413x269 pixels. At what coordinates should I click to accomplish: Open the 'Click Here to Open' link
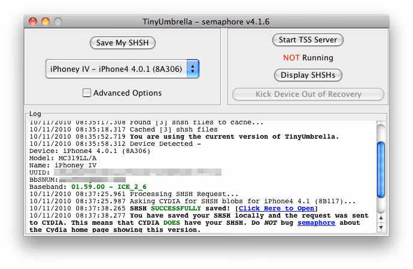(x=277, y=208)
